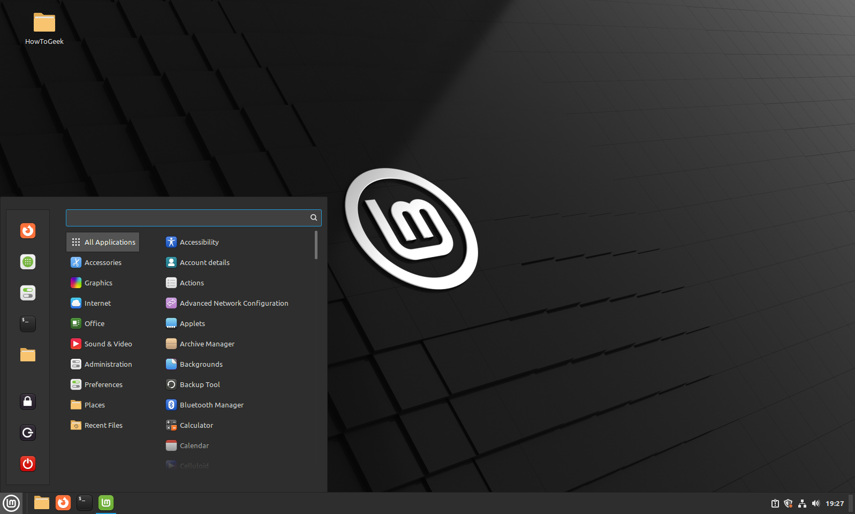
Task: Click the magnifier search icon in the menu
Action: tap(314, 217)
